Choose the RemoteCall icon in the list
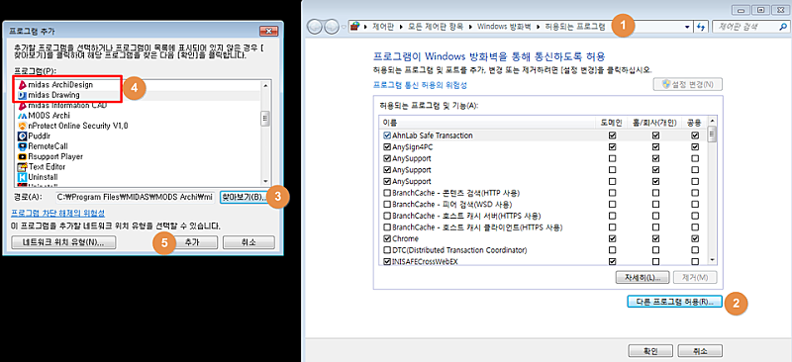Viewport: 792px width, 362px height. pyautogui.click(x=22, y=146)
